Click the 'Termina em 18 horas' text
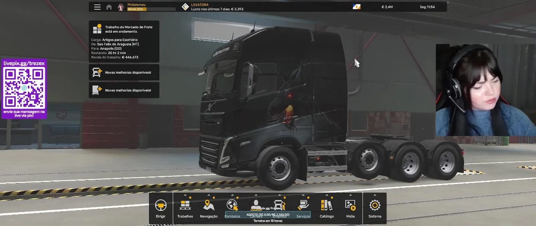This screenshot has width=536, height=226. tap(268, 221)
